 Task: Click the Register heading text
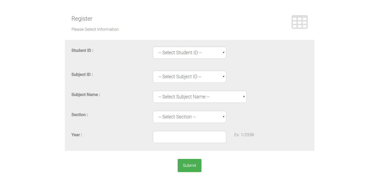82,19
